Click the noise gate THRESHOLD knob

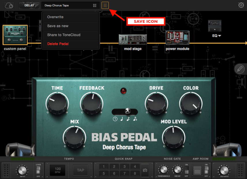(164, 170)
